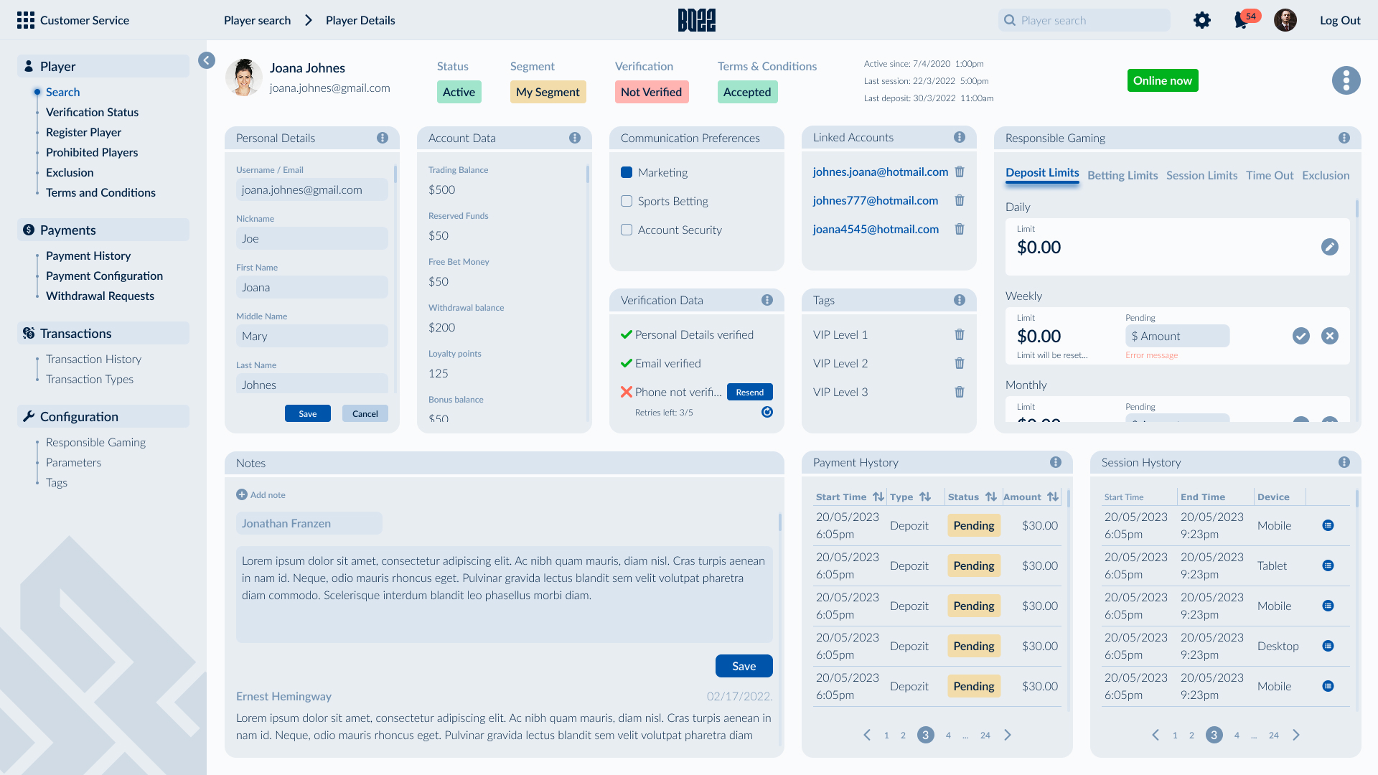
Task: Click the Nickname input field
Action: click(x=311, y=238)
